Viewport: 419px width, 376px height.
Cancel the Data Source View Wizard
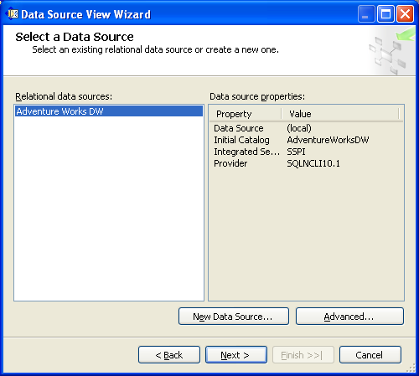pos(370,355)
